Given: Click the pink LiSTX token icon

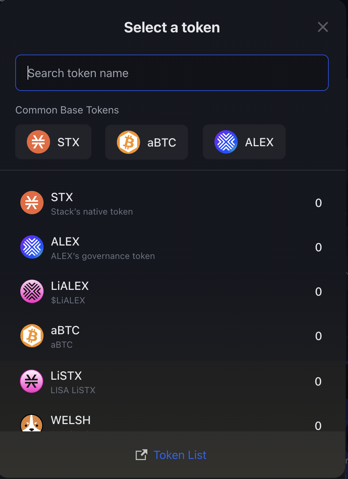Looking at the screenshot, I should 32,381.
